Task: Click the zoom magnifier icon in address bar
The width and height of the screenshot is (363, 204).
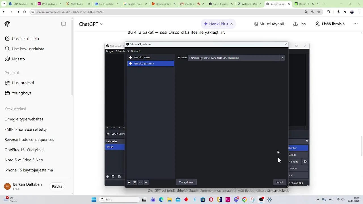Action: coord(313,12)
